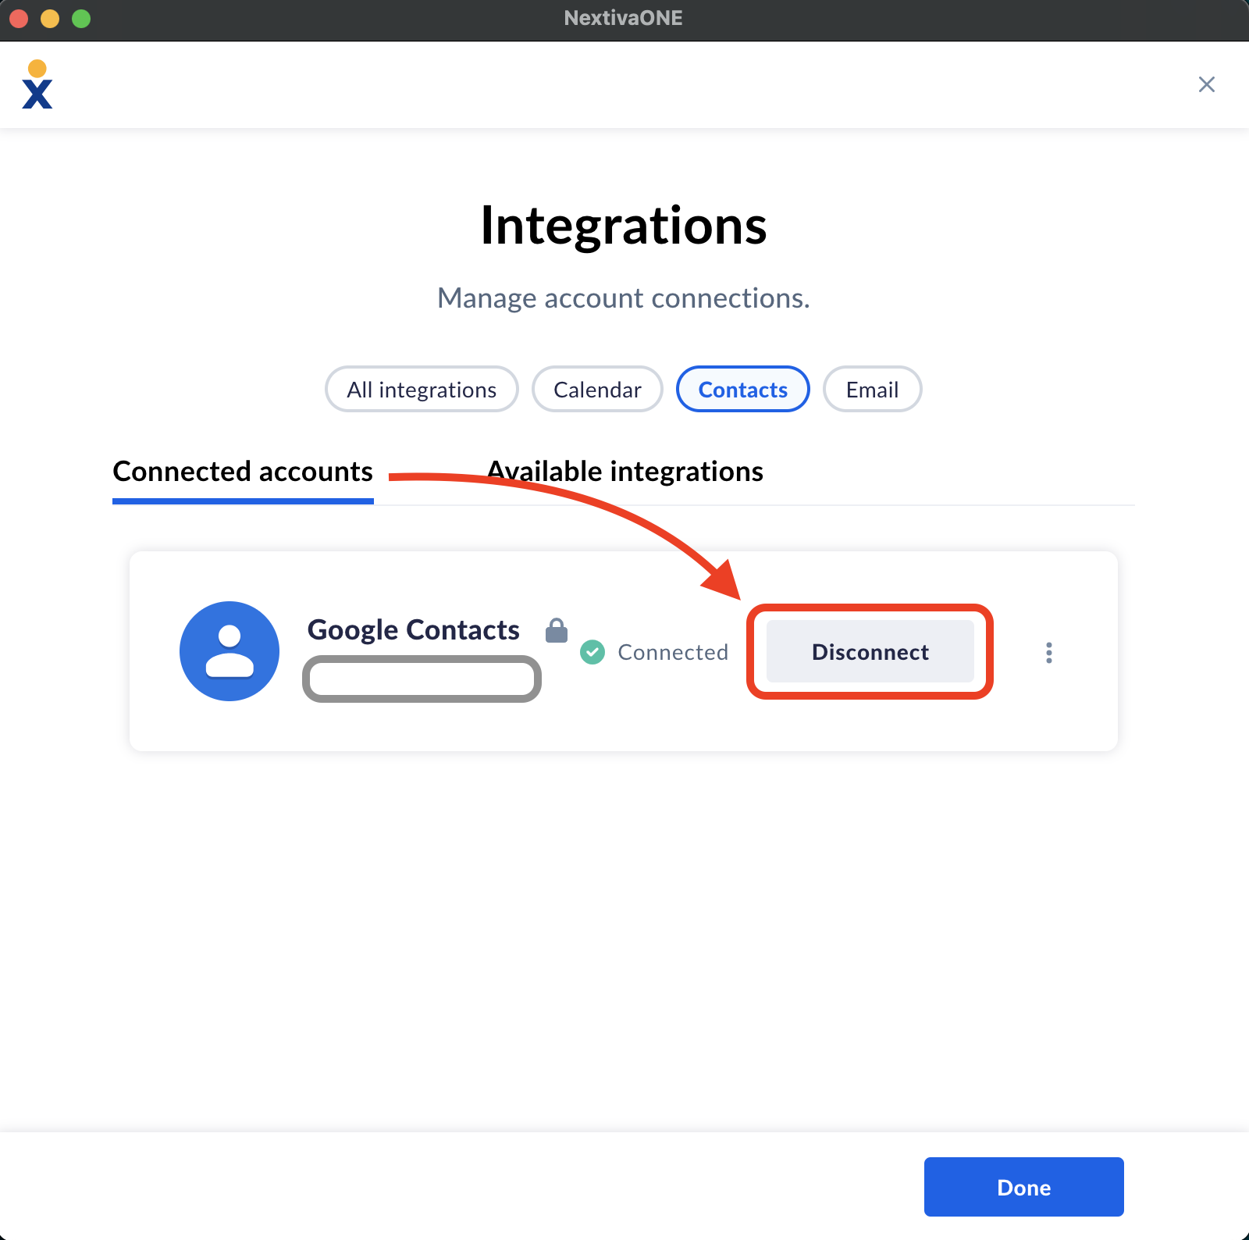Viewport: 1249px width, 1240px height.
Task: Select the Contacts filter
Action: pos(742,389)
